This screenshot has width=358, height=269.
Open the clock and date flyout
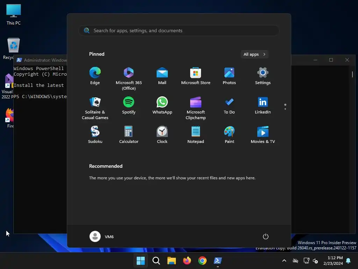click(x=333, y=261)
